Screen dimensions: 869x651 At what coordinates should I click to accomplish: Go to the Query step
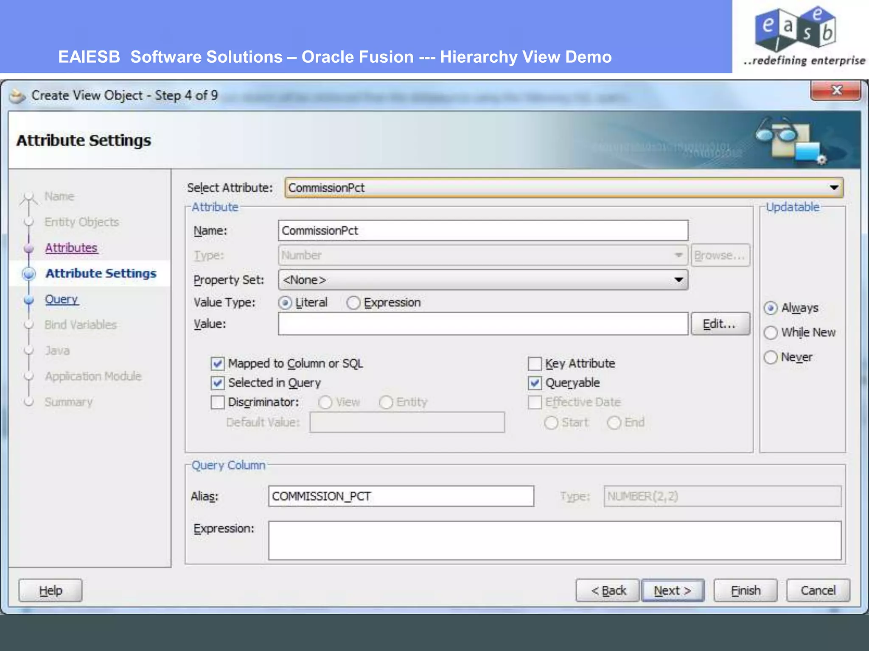tap(62, 299)
